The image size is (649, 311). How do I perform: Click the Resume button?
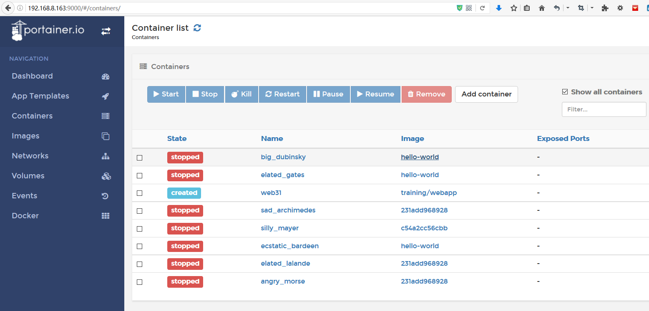coord(375,94)
